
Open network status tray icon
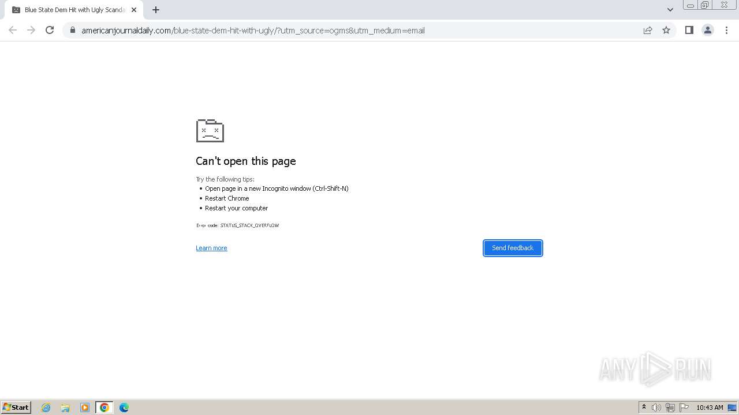point(670,408)
